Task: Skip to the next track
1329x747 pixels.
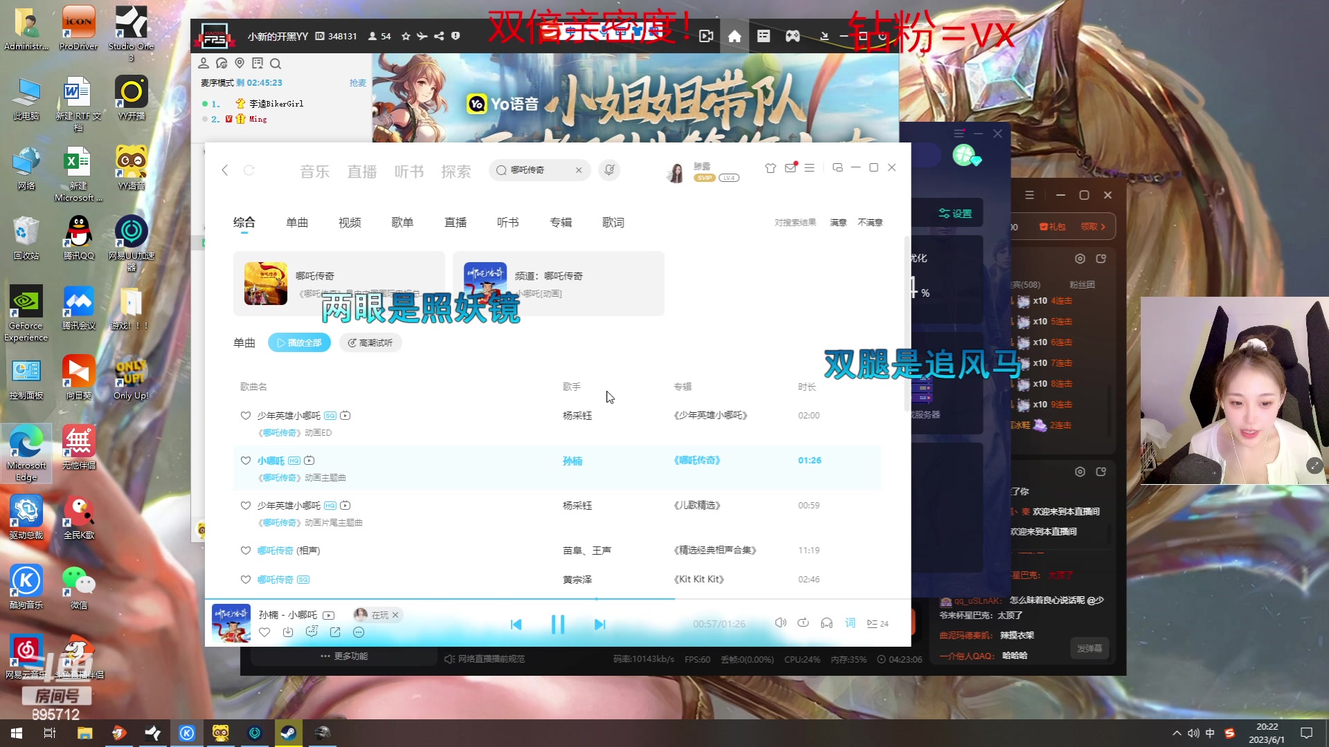Action: click(x=599, y=624)
